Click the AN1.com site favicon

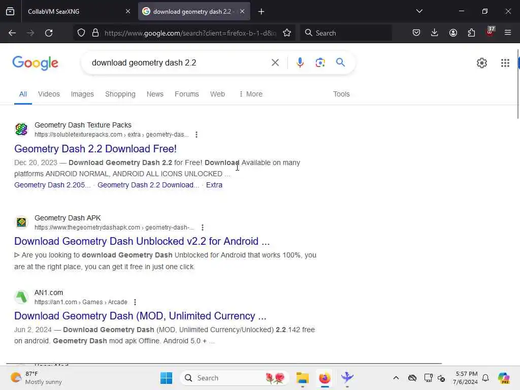[21, 297]
